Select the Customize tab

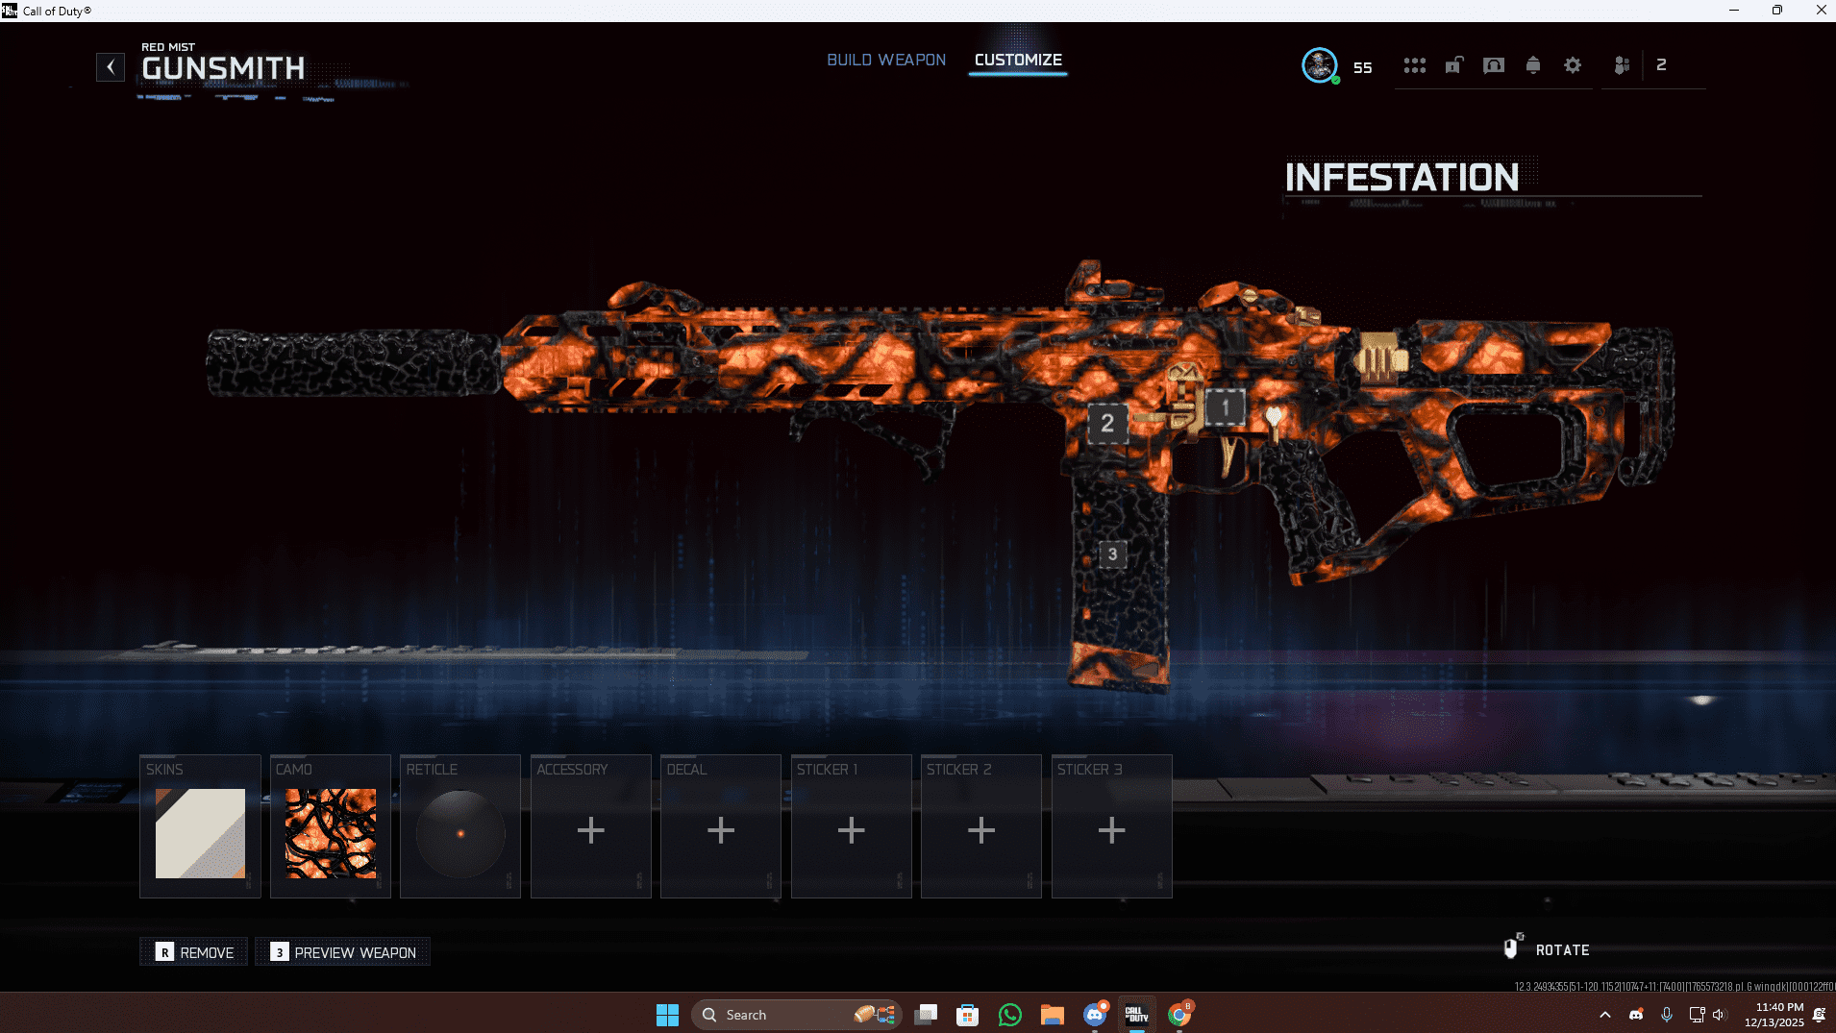pos(1018,60)
